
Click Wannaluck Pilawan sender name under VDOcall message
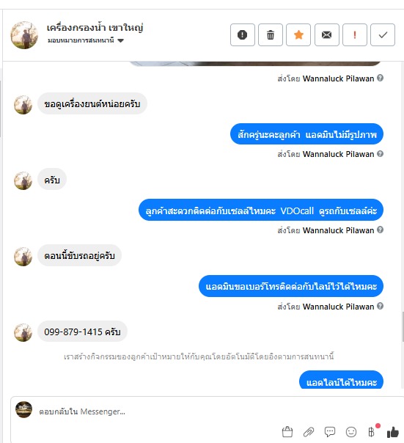[x=338, y=230]
